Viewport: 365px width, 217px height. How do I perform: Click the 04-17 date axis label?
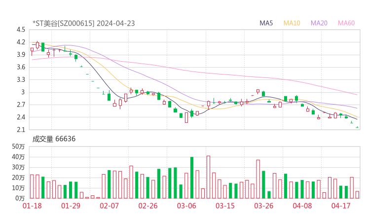[341, 206]
